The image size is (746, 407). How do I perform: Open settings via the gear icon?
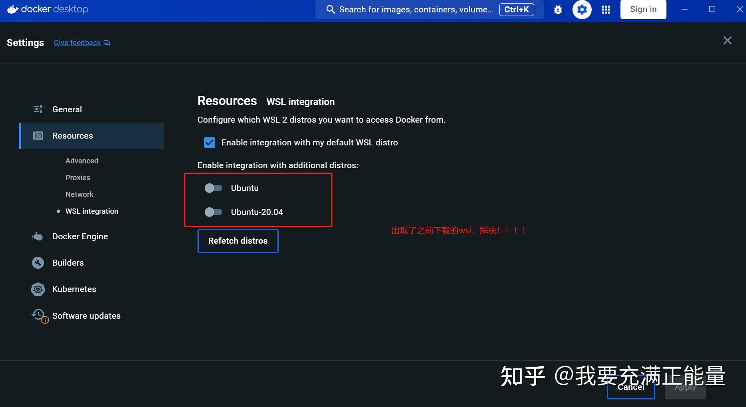582,10
